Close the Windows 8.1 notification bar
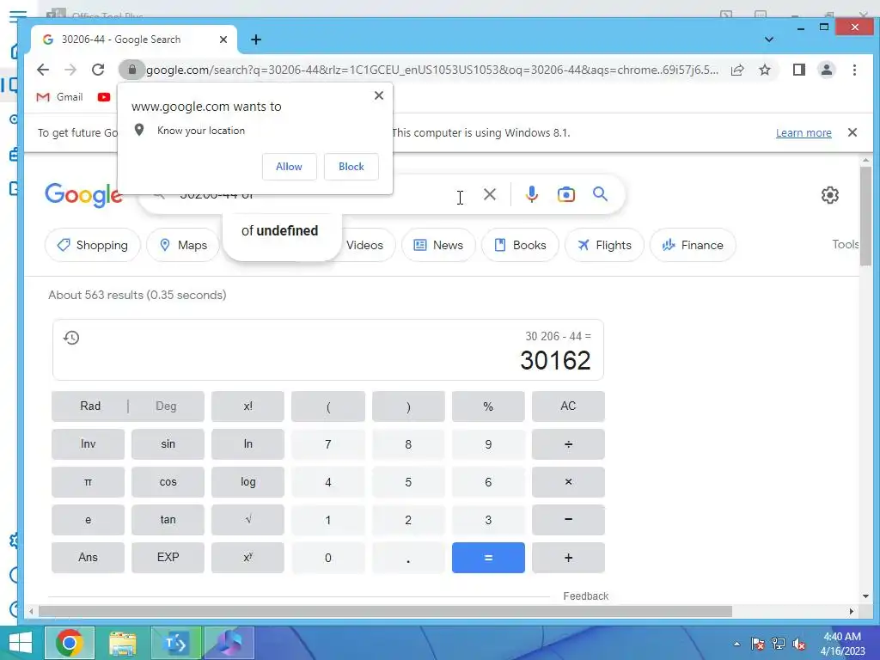This screenshot has height=660, width=880. click(852, 132)
